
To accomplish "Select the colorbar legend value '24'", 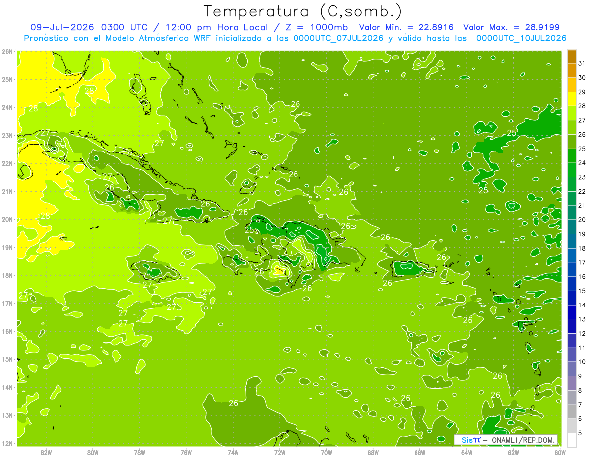I will tap(582, 163).
